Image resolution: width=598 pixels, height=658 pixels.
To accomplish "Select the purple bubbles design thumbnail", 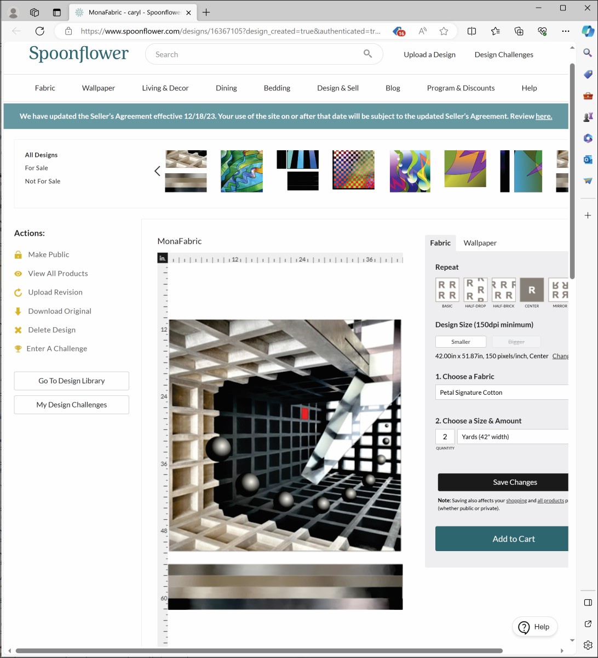I will click(x=410, y=171).
